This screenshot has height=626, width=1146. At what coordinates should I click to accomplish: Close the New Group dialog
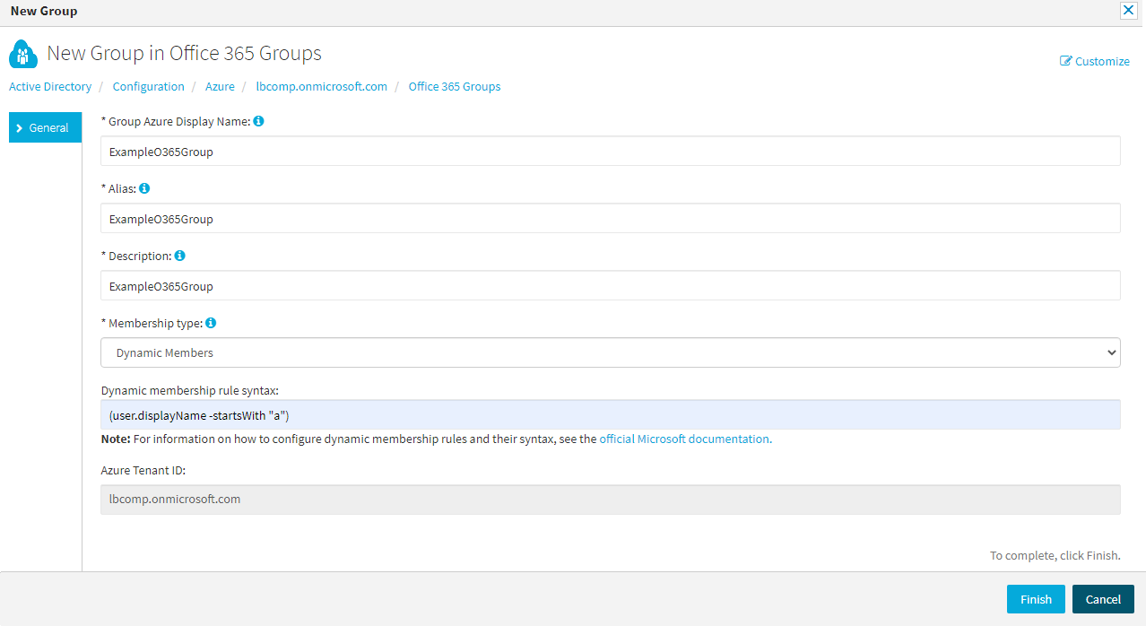click(x=1128, y=11)
